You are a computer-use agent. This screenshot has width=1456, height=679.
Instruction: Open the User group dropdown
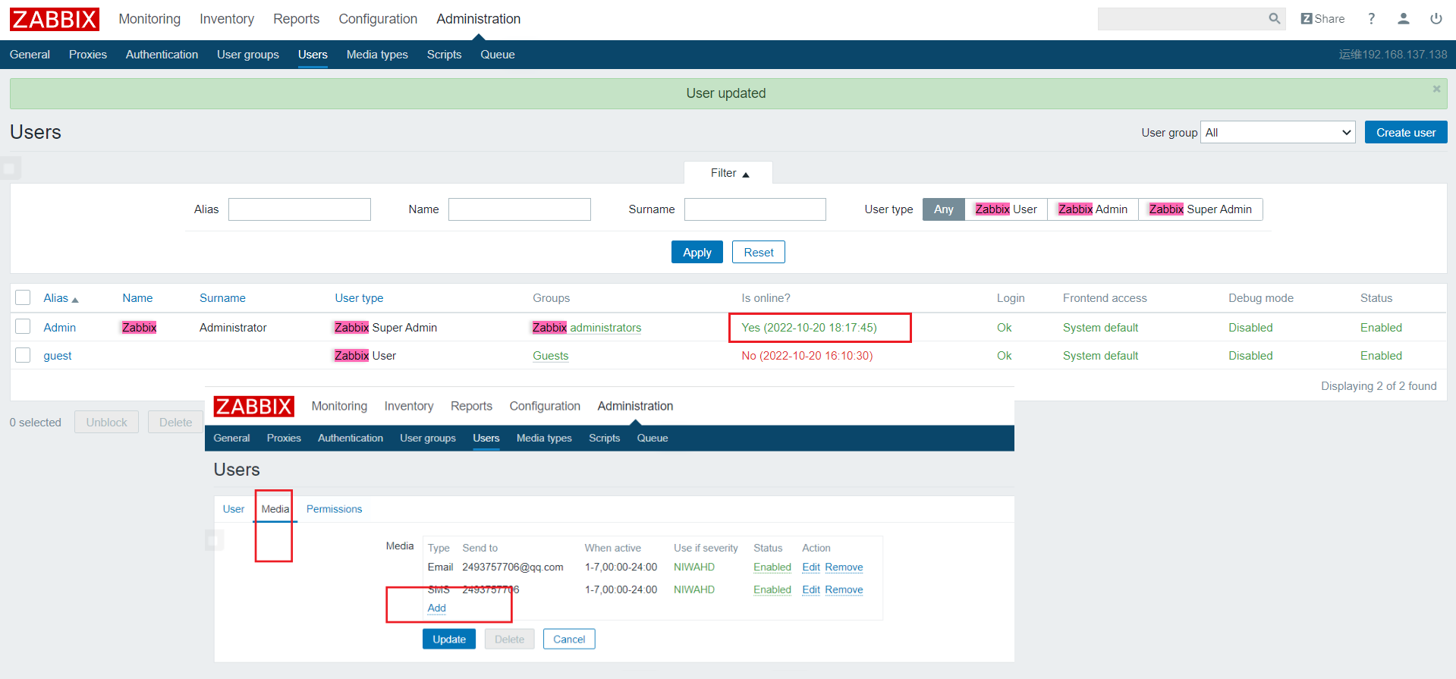(x=1278, y=132)
